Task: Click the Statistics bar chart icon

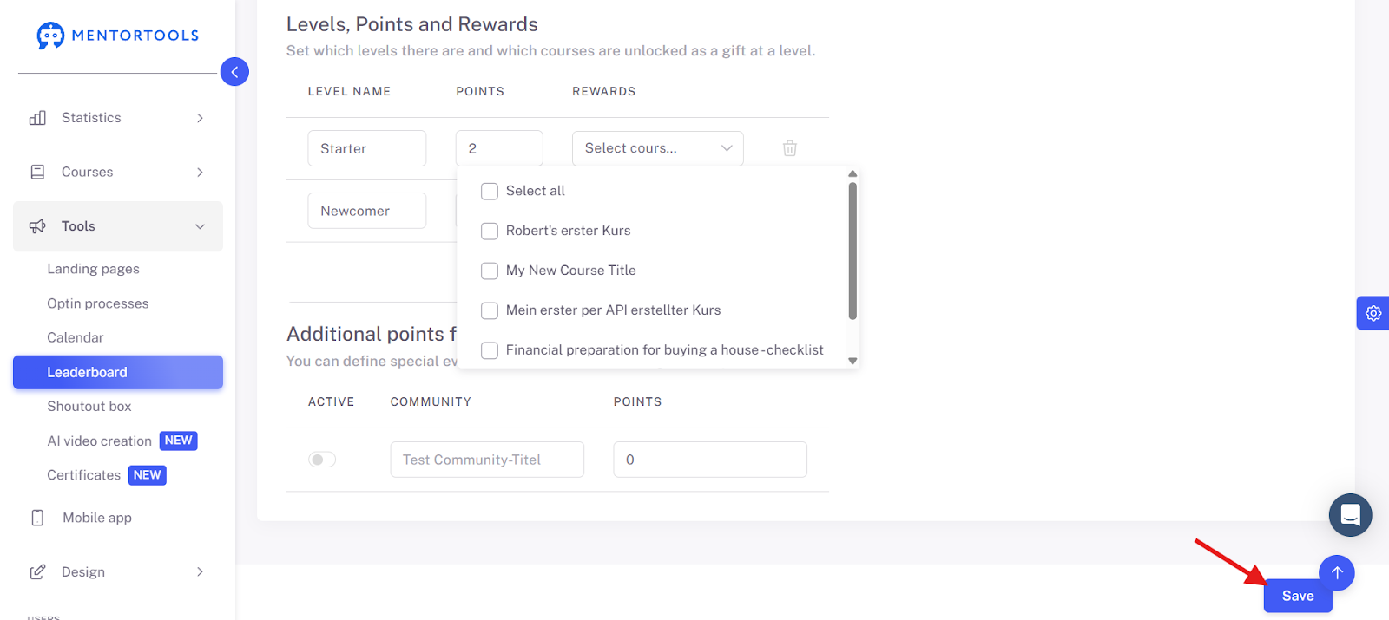Action: (x=37, y=118)
